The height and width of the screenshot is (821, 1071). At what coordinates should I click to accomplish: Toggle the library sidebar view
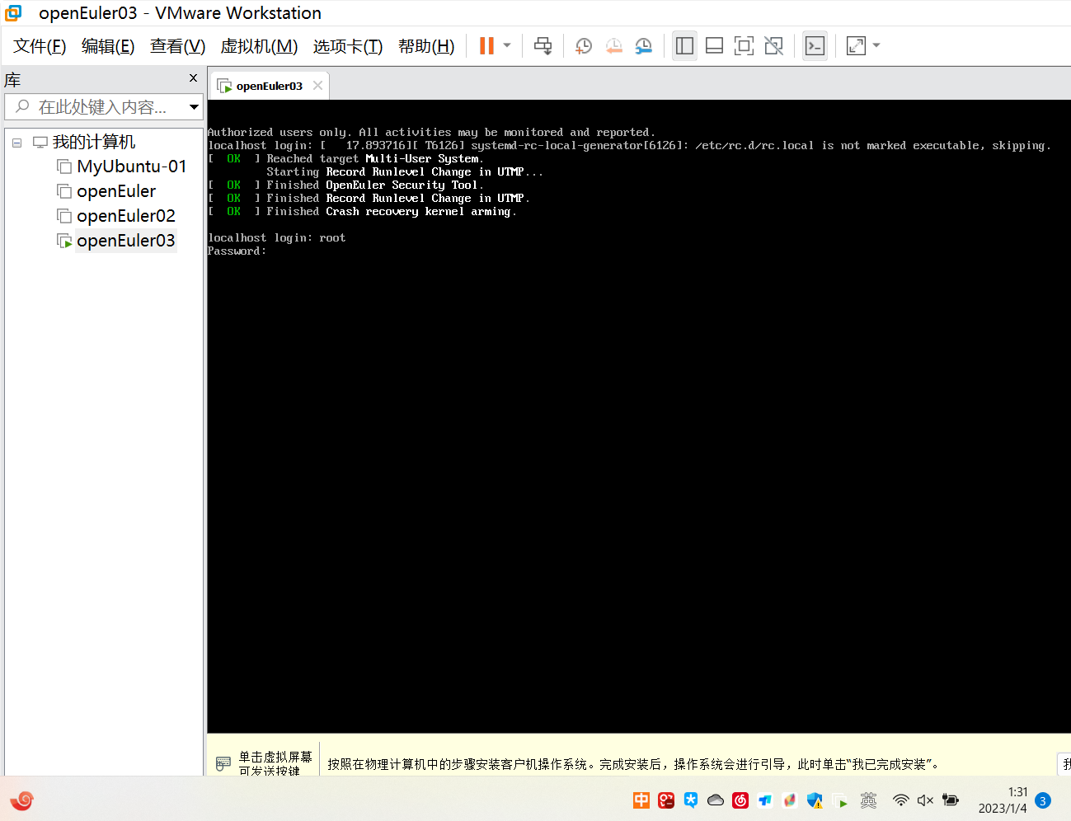point(684,46)
